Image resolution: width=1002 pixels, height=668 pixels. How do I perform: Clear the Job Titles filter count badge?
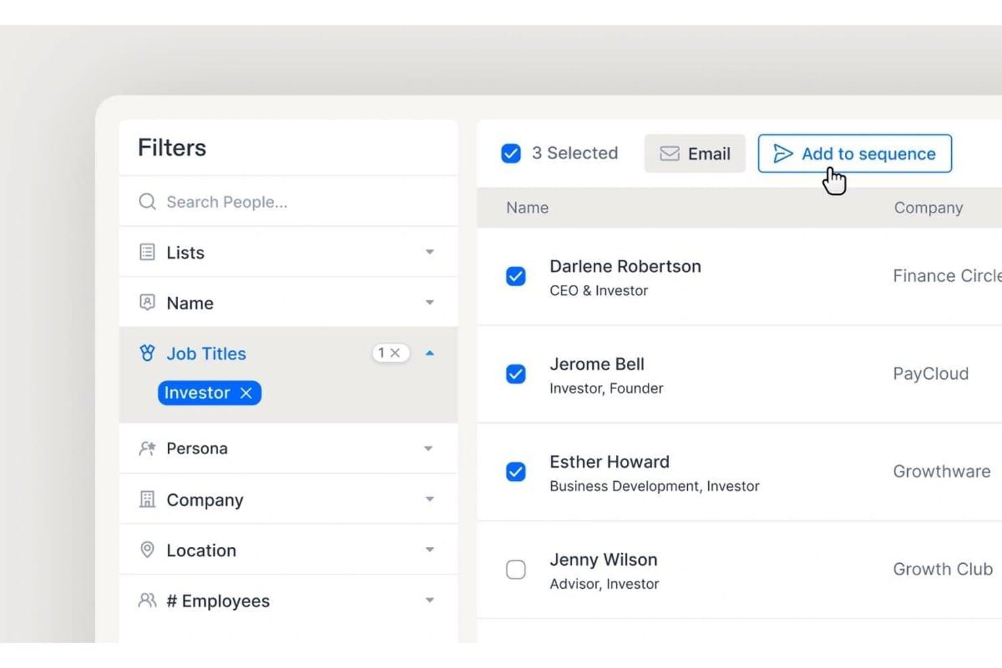click(x=395, y=353)
